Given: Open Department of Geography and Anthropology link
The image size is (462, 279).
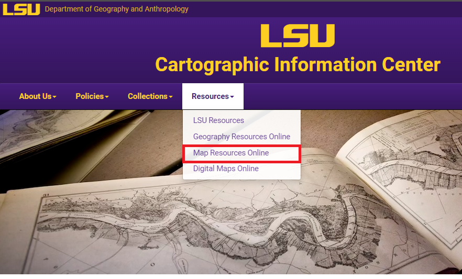Looking at the screenshot, I should coord(116,9).
